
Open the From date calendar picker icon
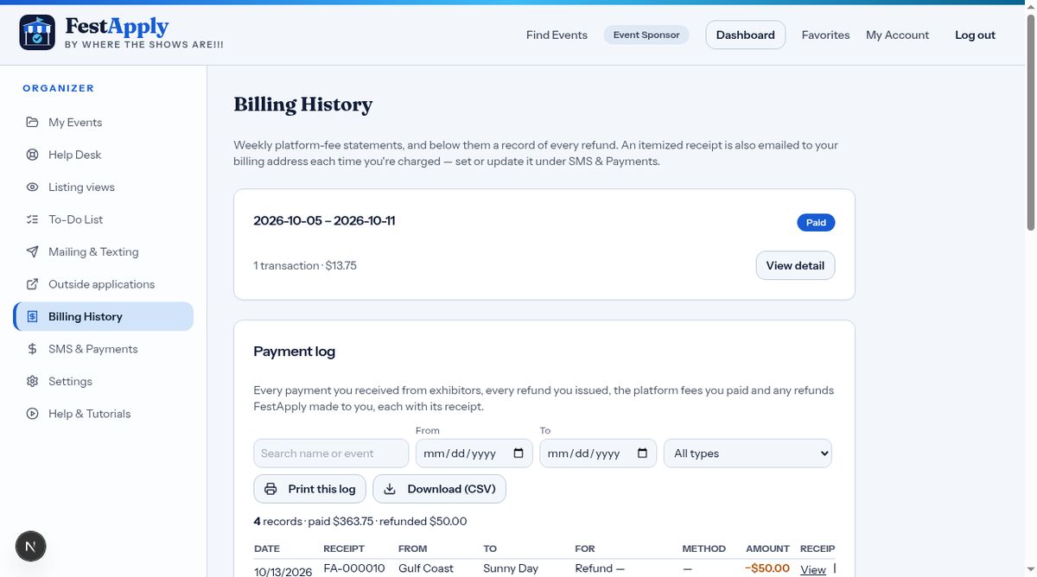pos(518,453)
